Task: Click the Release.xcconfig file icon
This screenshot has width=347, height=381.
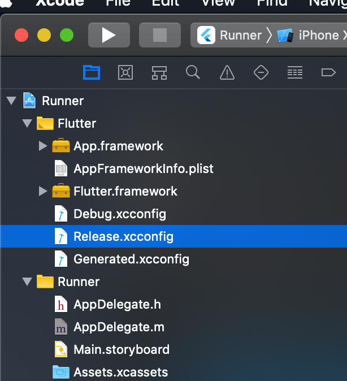Action: 60,236
